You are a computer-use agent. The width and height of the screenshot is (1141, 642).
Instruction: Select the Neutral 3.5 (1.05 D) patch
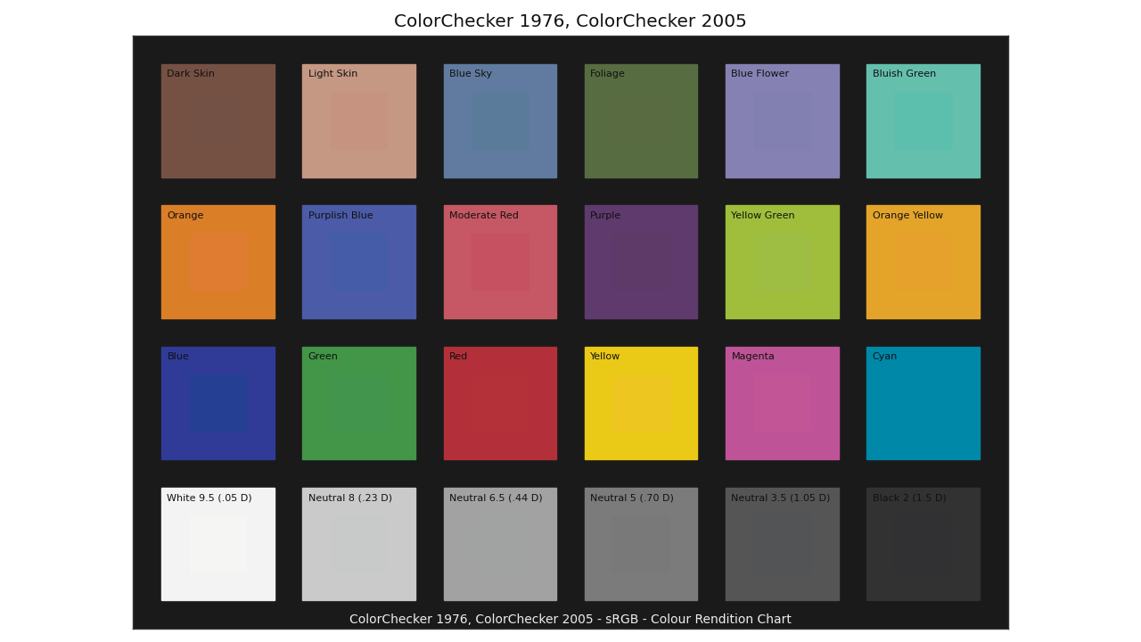click(783, 544)
